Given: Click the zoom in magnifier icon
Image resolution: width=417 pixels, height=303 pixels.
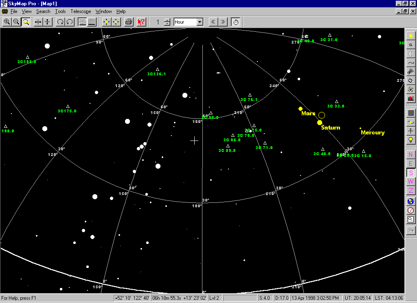Looking at the screenshot, I should (7, 22).
